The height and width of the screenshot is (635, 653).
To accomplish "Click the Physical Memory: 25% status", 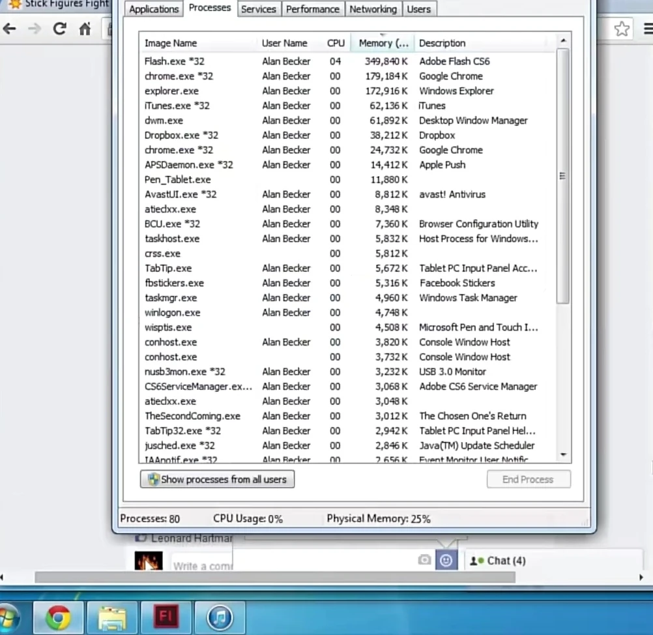I will (379, 519).
